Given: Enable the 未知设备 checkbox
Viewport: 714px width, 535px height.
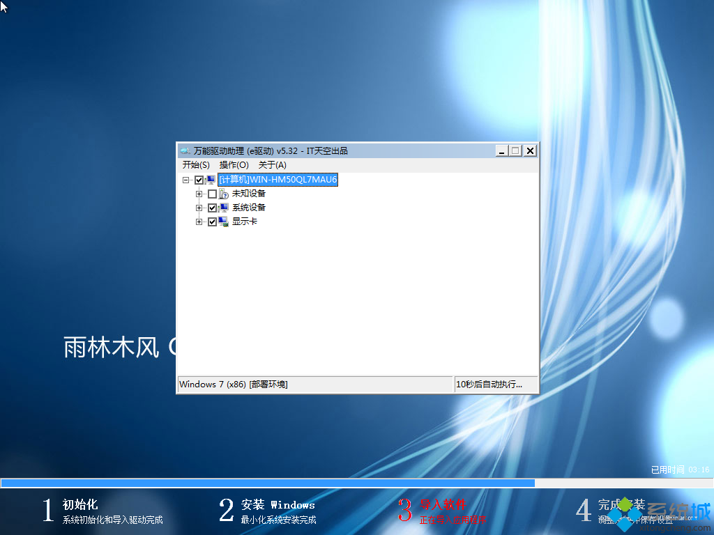Looking at the screenshot, I should point(212,194).
